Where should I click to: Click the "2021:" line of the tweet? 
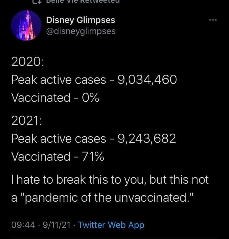coord(26,121)
